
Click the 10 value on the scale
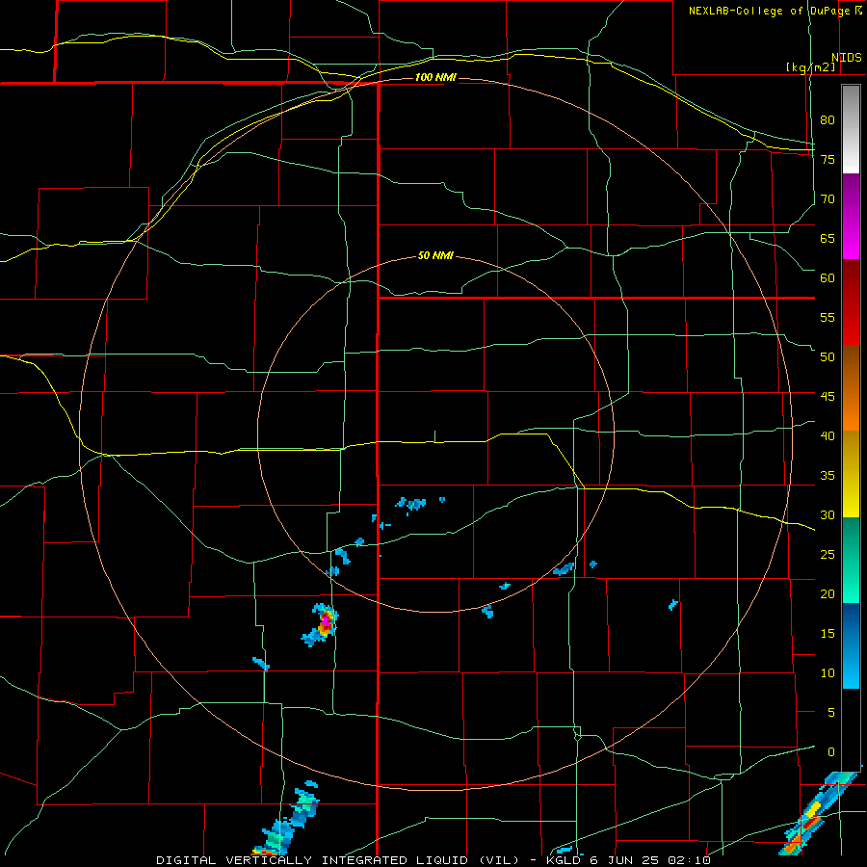coord(828,673)
